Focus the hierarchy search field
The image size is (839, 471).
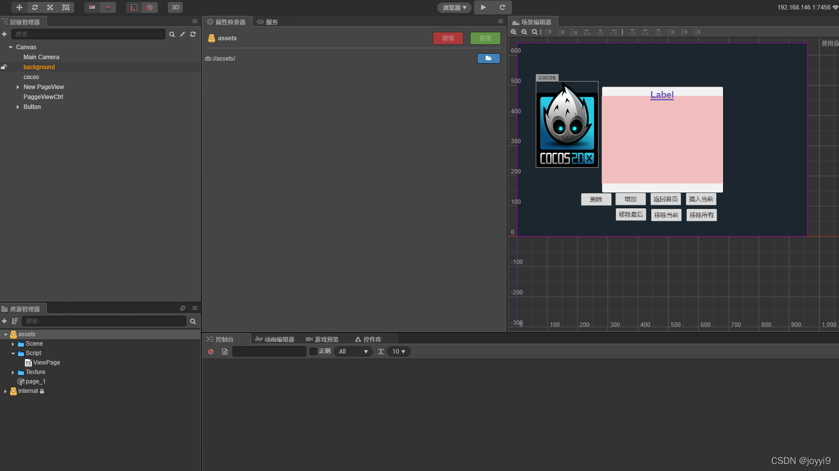coord(88,34)
